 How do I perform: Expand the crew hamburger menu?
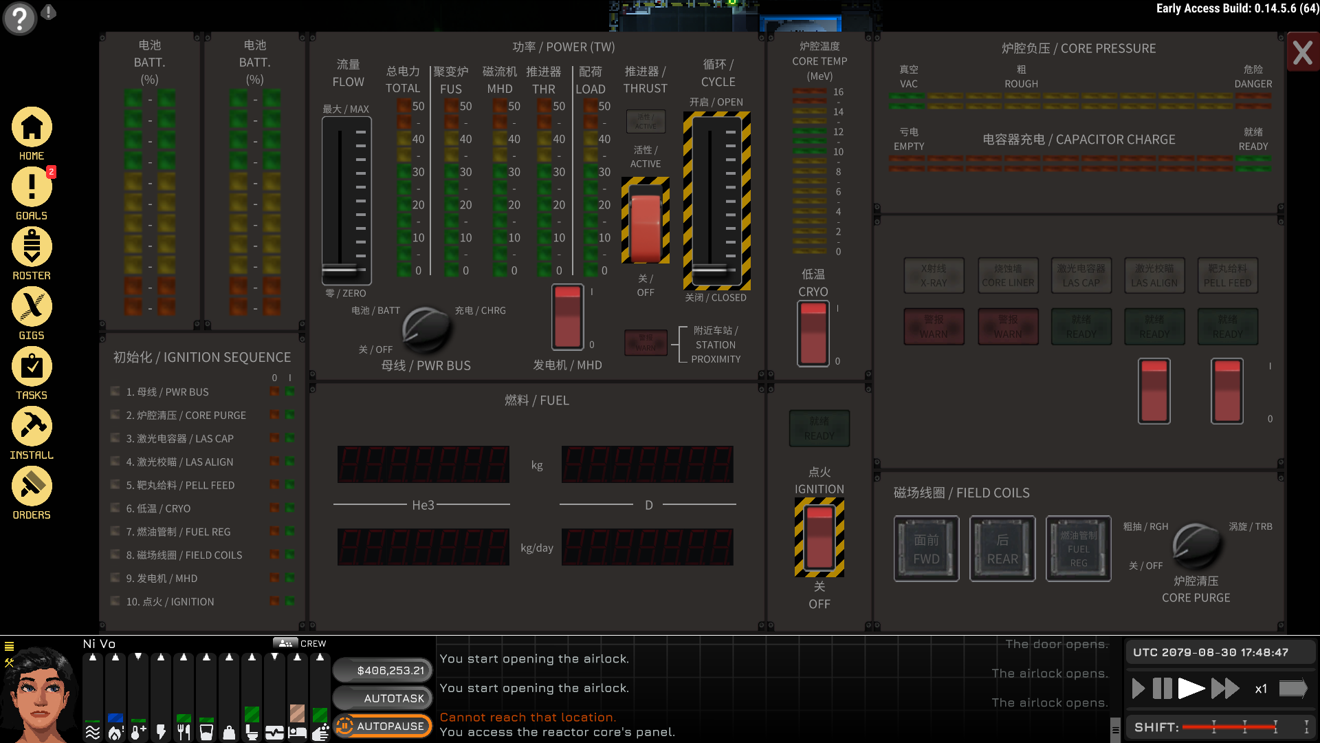tap(10, 646)
